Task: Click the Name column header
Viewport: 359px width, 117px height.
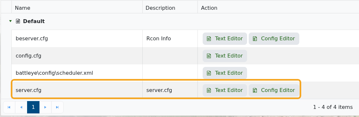Action: point(77,8)
